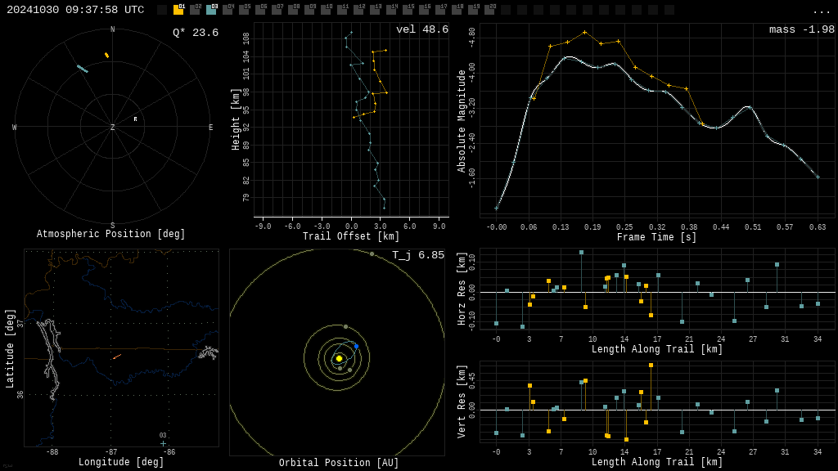This screenshot has width=838, height=471.
Task: Enable the gray camera 02 indicator
Action: [195, 10]
